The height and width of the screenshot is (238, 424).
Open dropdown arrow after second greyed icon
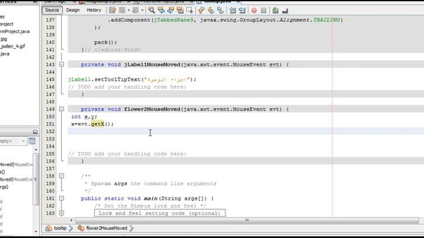coord(142,11)
